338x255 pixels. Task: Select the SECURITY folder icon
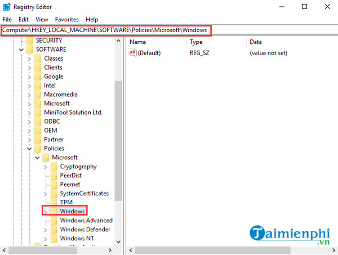[30, 41]
